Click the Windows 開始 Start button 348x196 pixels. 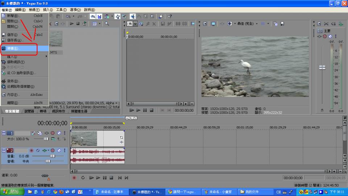pyautogui.click(x=12, y=192)
